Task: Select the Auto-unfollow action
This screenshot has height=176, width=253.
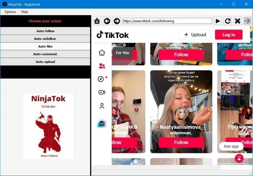Action: tap(45, 39)
